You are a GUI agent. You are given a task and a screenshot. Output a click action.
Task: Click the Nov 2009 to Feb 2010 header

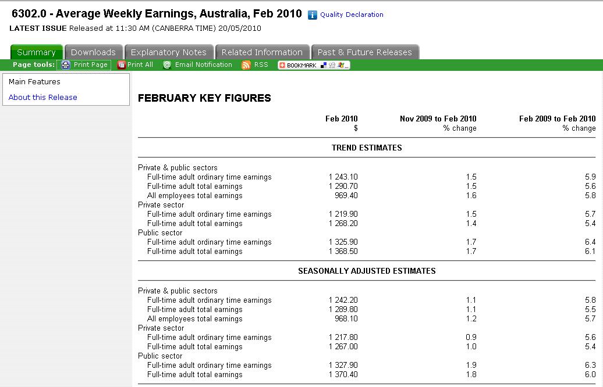coord(438,119)
